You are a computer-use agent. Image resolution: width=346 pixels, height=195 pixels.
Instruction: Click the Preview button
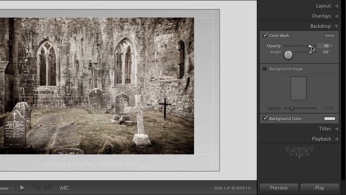[279, 188]
